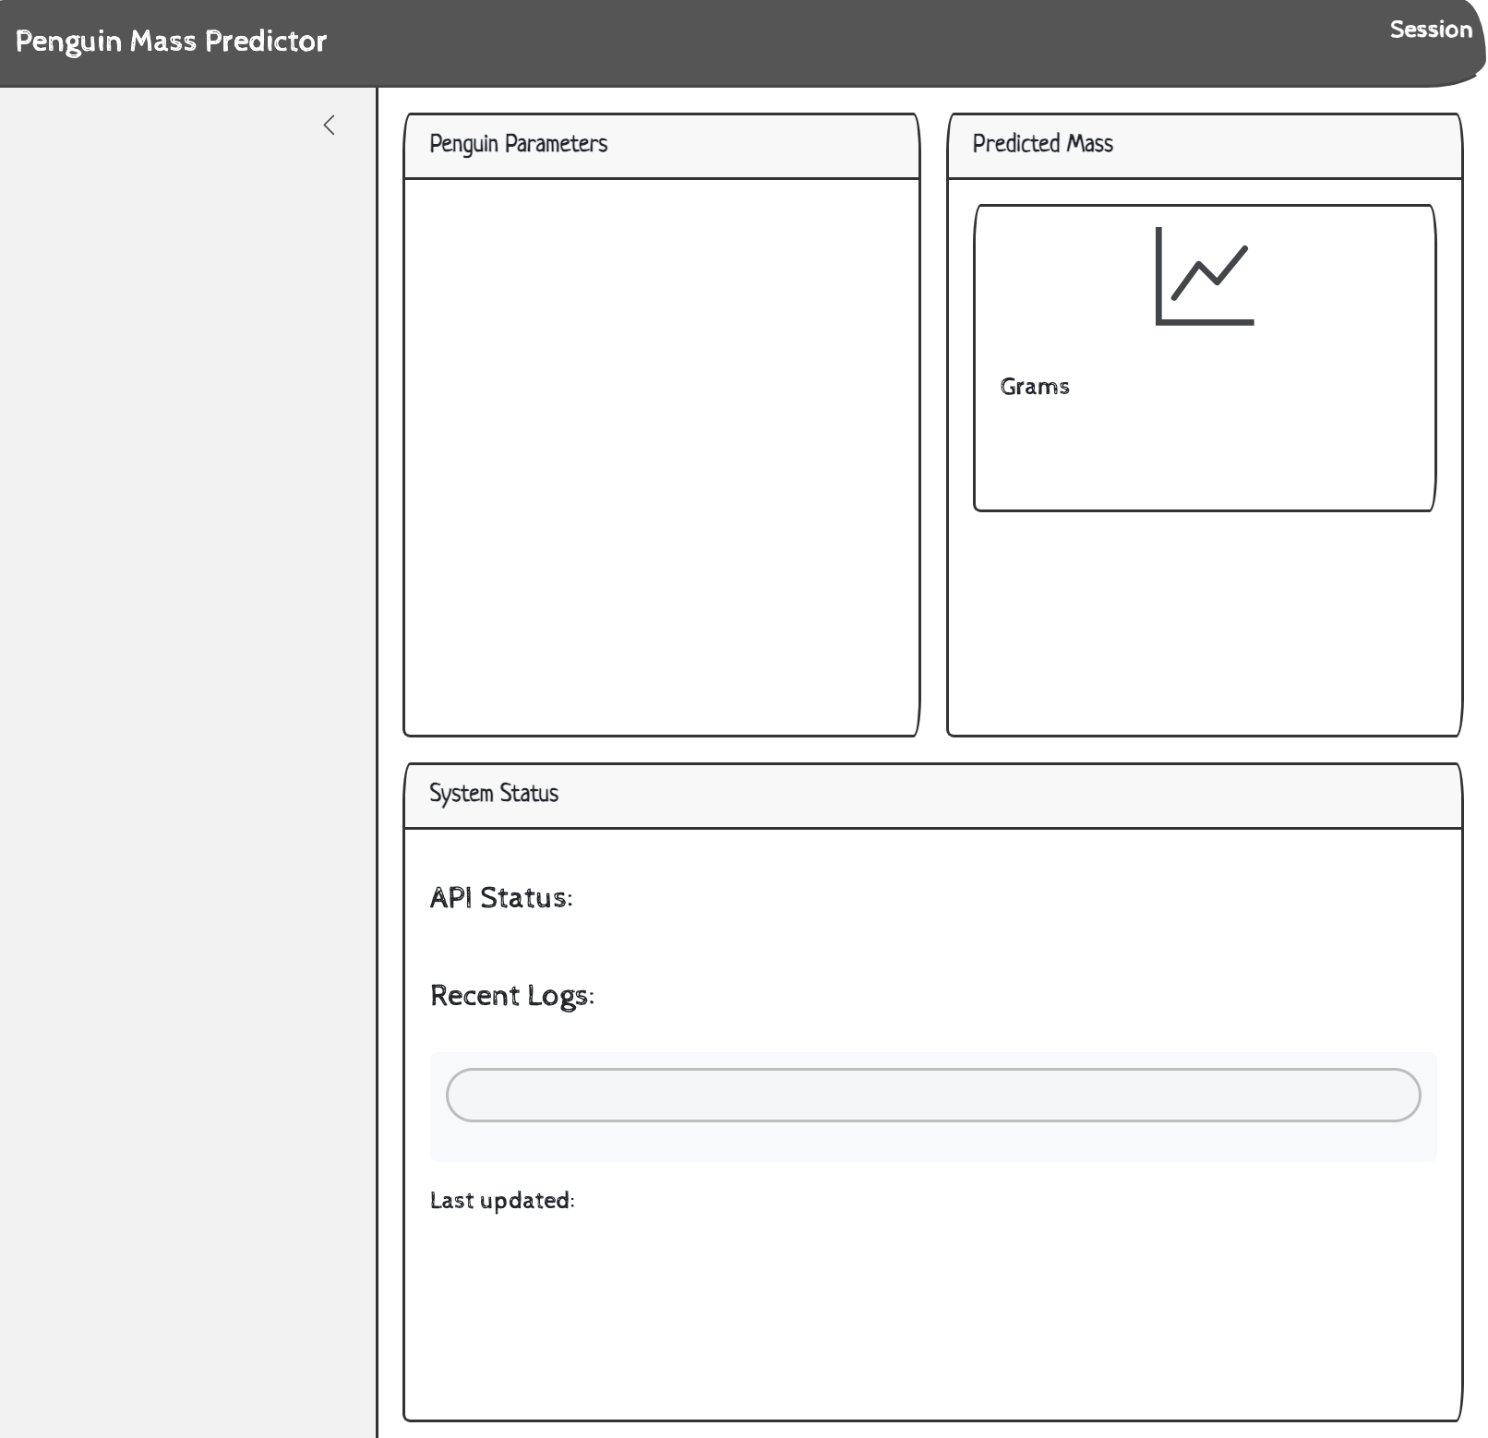Viewport: 1488px width, 1438px height.
Task: Select the Predicted Mass card header
Action: pos(1204,145)
